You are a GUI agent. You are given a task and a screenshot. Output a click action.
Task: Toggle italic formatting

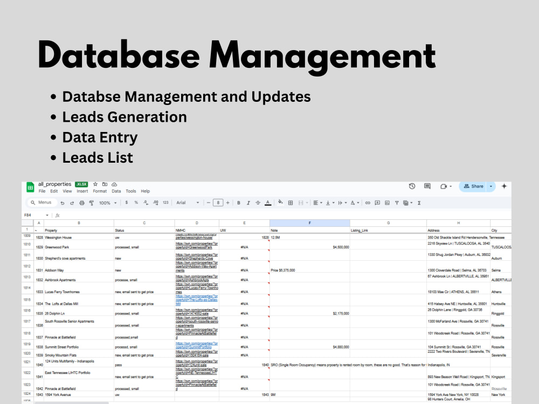coord(248,203)
